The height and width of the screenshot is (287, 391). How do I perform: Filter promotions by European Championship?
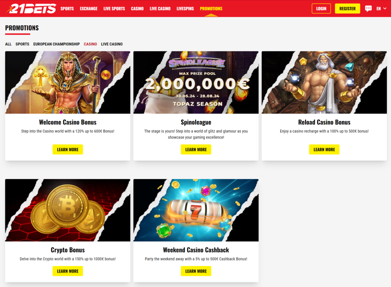(57, 44)
